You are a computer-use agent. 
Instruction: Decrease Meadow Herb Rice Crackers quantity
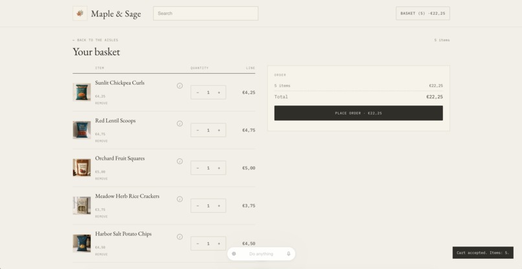(x=198, y=206)
